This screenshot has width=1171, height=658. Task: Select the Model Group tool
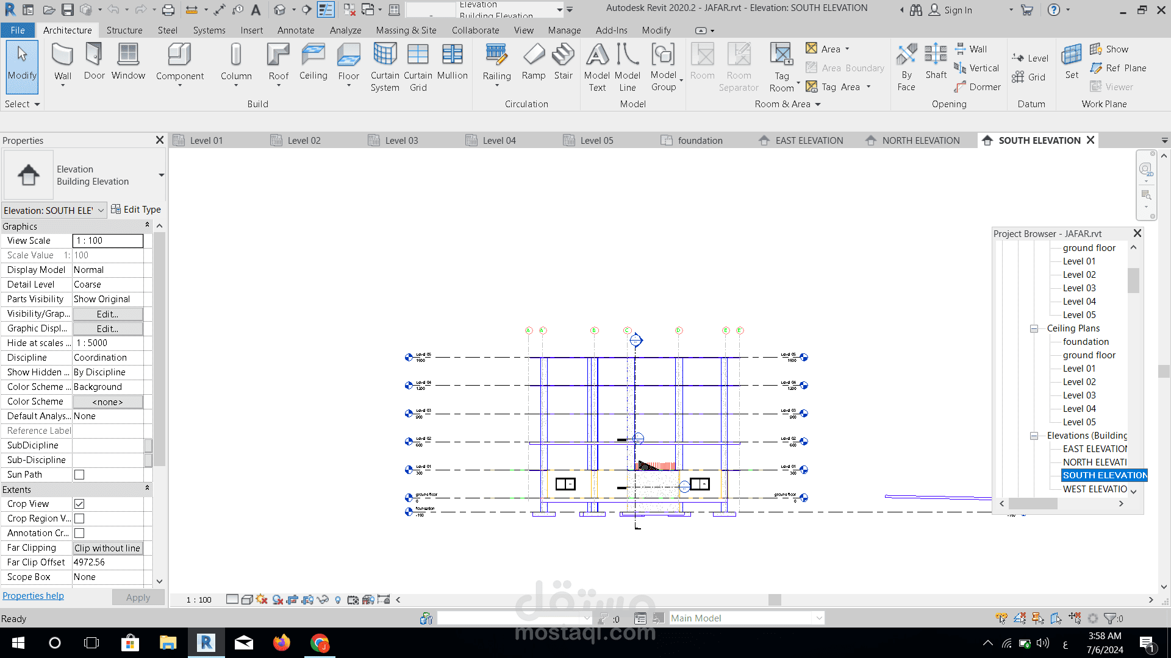click(664, 67)
